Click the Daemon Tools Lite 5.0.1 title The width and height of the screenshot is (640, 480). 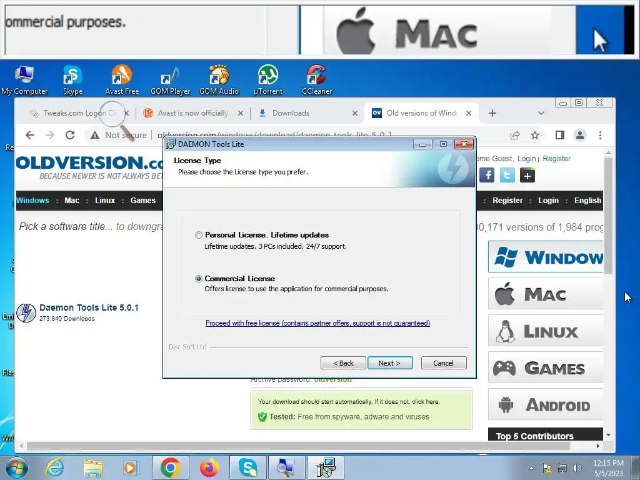point(89,307)
